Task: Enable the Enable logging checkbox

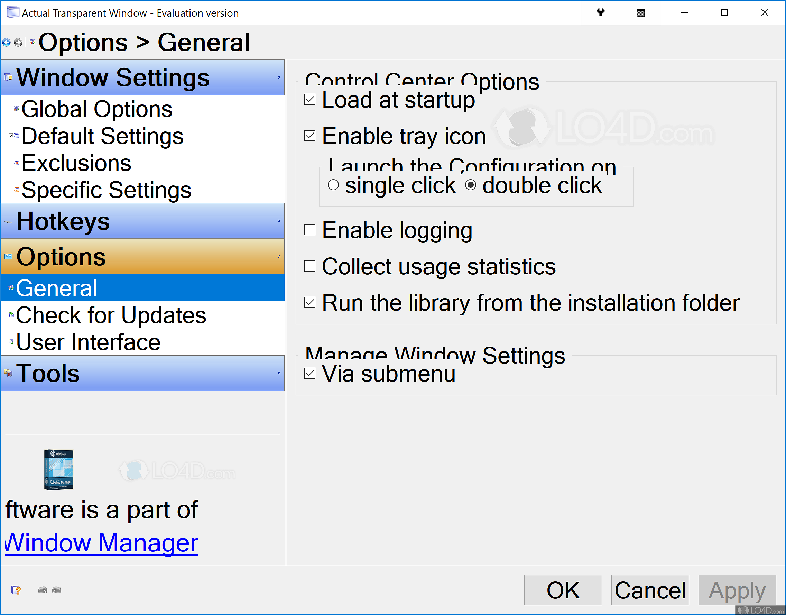Action: (310, 230)
